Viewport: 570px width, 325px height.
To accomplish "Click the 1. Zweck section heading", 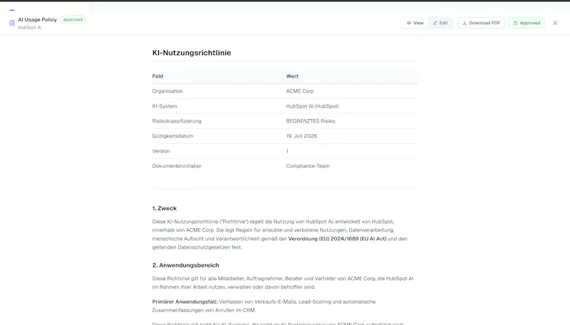I will [x=165, y=208].
